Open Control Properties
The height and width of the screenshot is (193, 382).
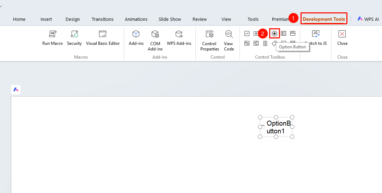tap(210, 41)
